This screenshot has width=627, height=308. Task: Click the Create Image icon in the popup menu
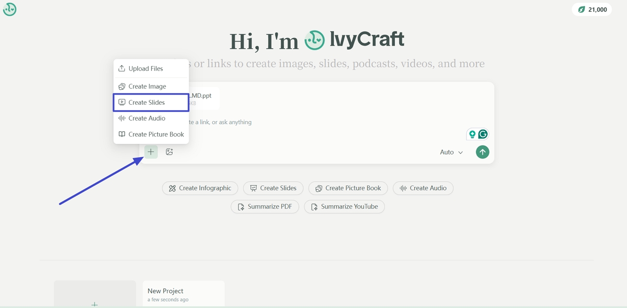122,86
